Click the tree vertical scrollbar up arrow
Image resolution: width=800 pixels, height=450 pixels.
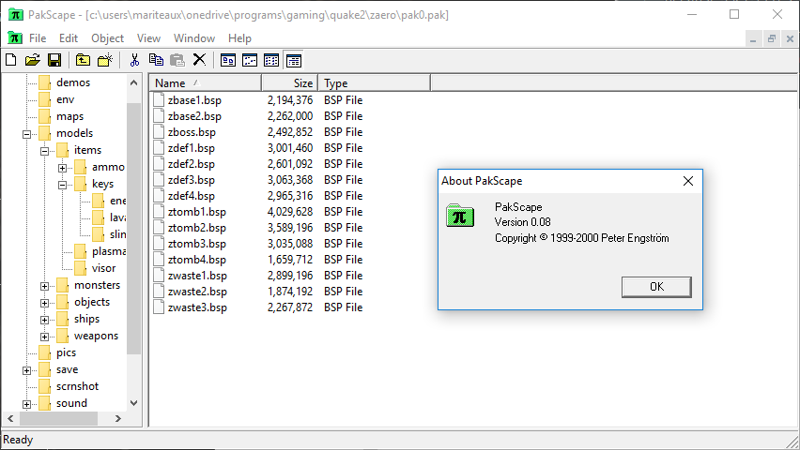133,82
